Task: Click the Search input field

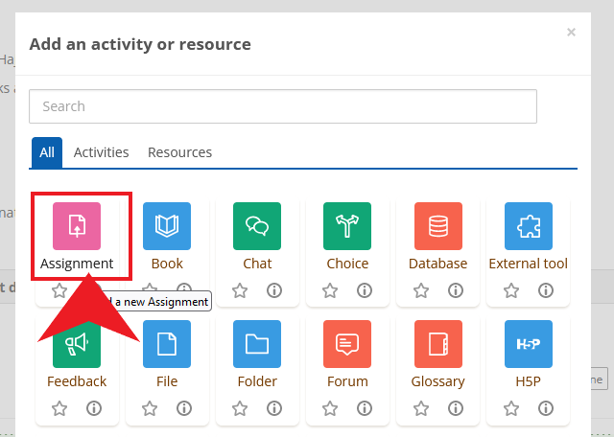Action: [x=283, y=106]
